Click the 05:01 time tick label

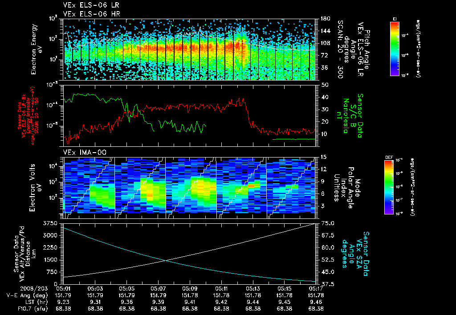pyautogui.click(x=63, y=289)
